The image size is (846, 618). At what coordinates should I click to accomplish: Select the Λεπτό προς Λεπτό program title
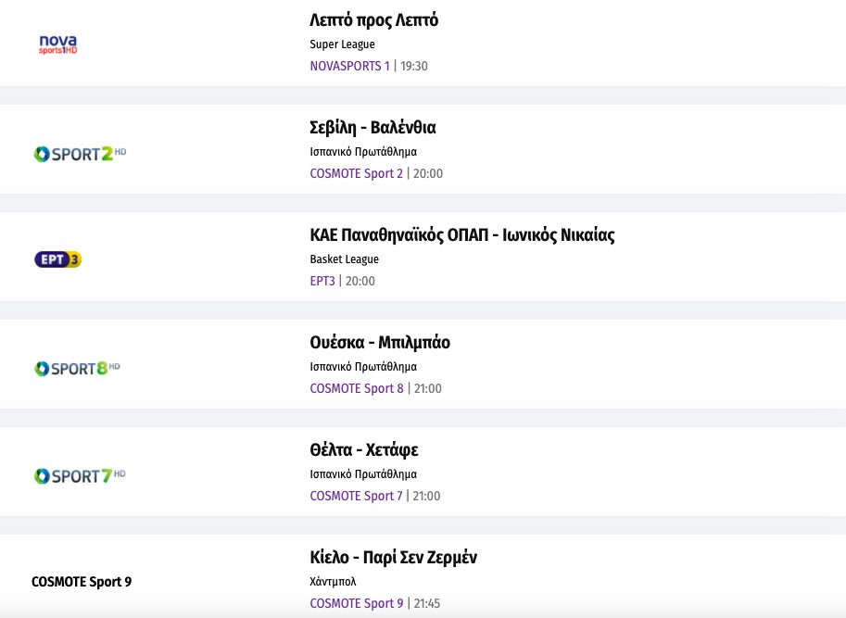click(373, 20)
